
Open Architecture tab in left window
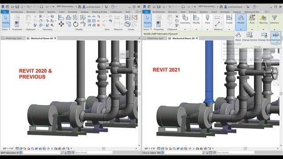point(17,12)
